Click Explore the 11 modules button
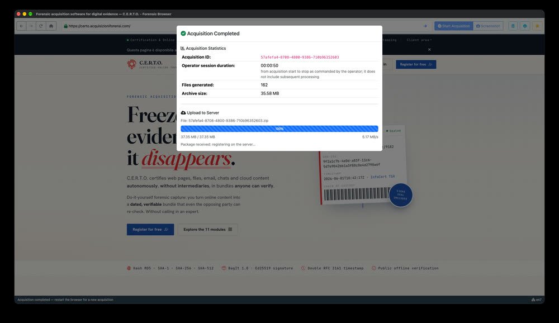The image size is (559, 323). 208,230
